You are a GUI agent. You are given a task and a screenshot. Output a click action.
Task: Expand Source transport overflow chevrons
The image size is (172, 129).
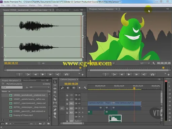click(x=79, y=74)
